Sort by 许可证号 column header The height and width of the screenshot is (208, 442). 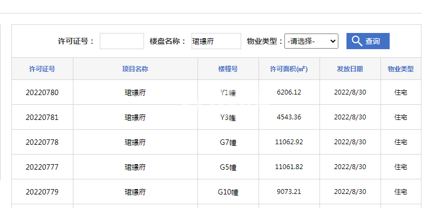point(42,69)
